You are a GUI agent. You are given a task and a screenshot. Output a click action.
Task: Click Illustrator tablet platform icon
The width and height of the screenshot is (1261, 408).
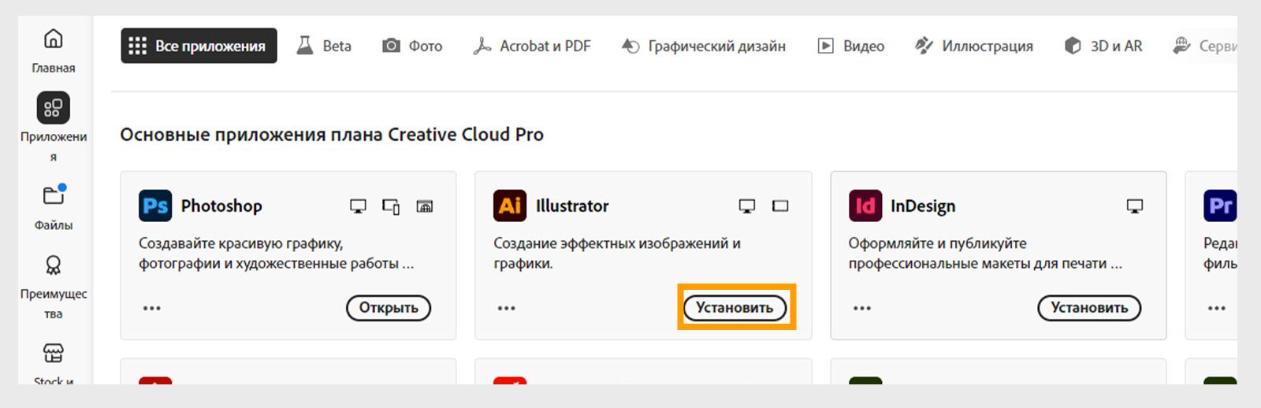pyautogui.click(x=780, y=206)
